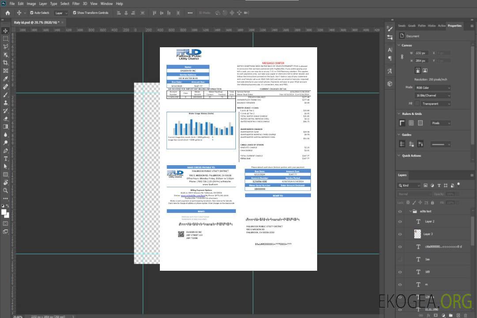The height and width of the screenshot is (318, 477).
Task: Open the Layers panel options menu
Action: click(472, 175)
